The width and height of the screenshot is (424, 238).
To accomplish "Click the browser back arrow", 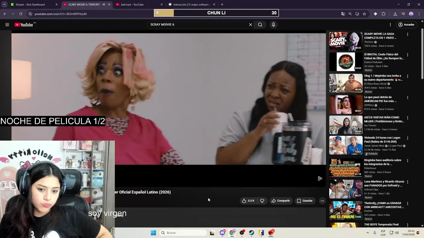I will click(x=5, y=14).
